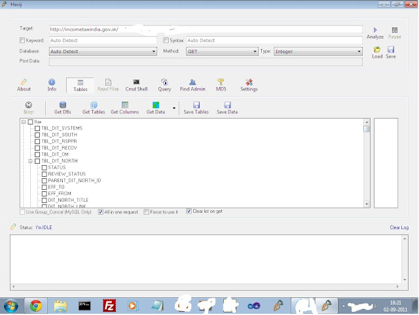Viewport: 419px width, 315px height.
Task: Click Save Data icon
Action: click(227, 105)
